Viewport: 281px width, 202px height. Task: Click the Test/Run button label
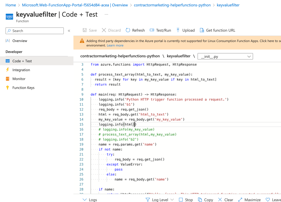coord(164,30)
